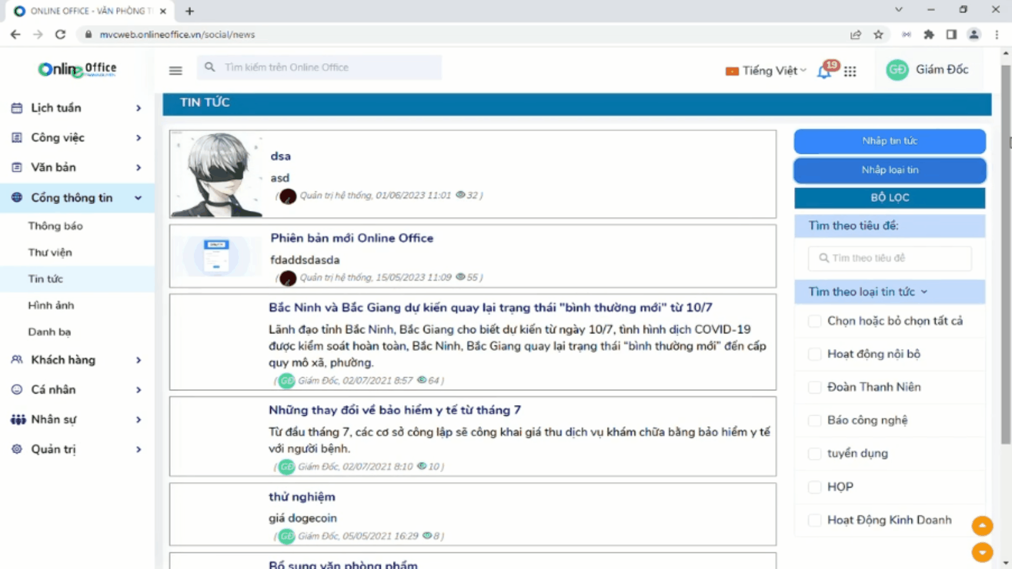Open Thông báo in the sidebar

pos(55,226)
